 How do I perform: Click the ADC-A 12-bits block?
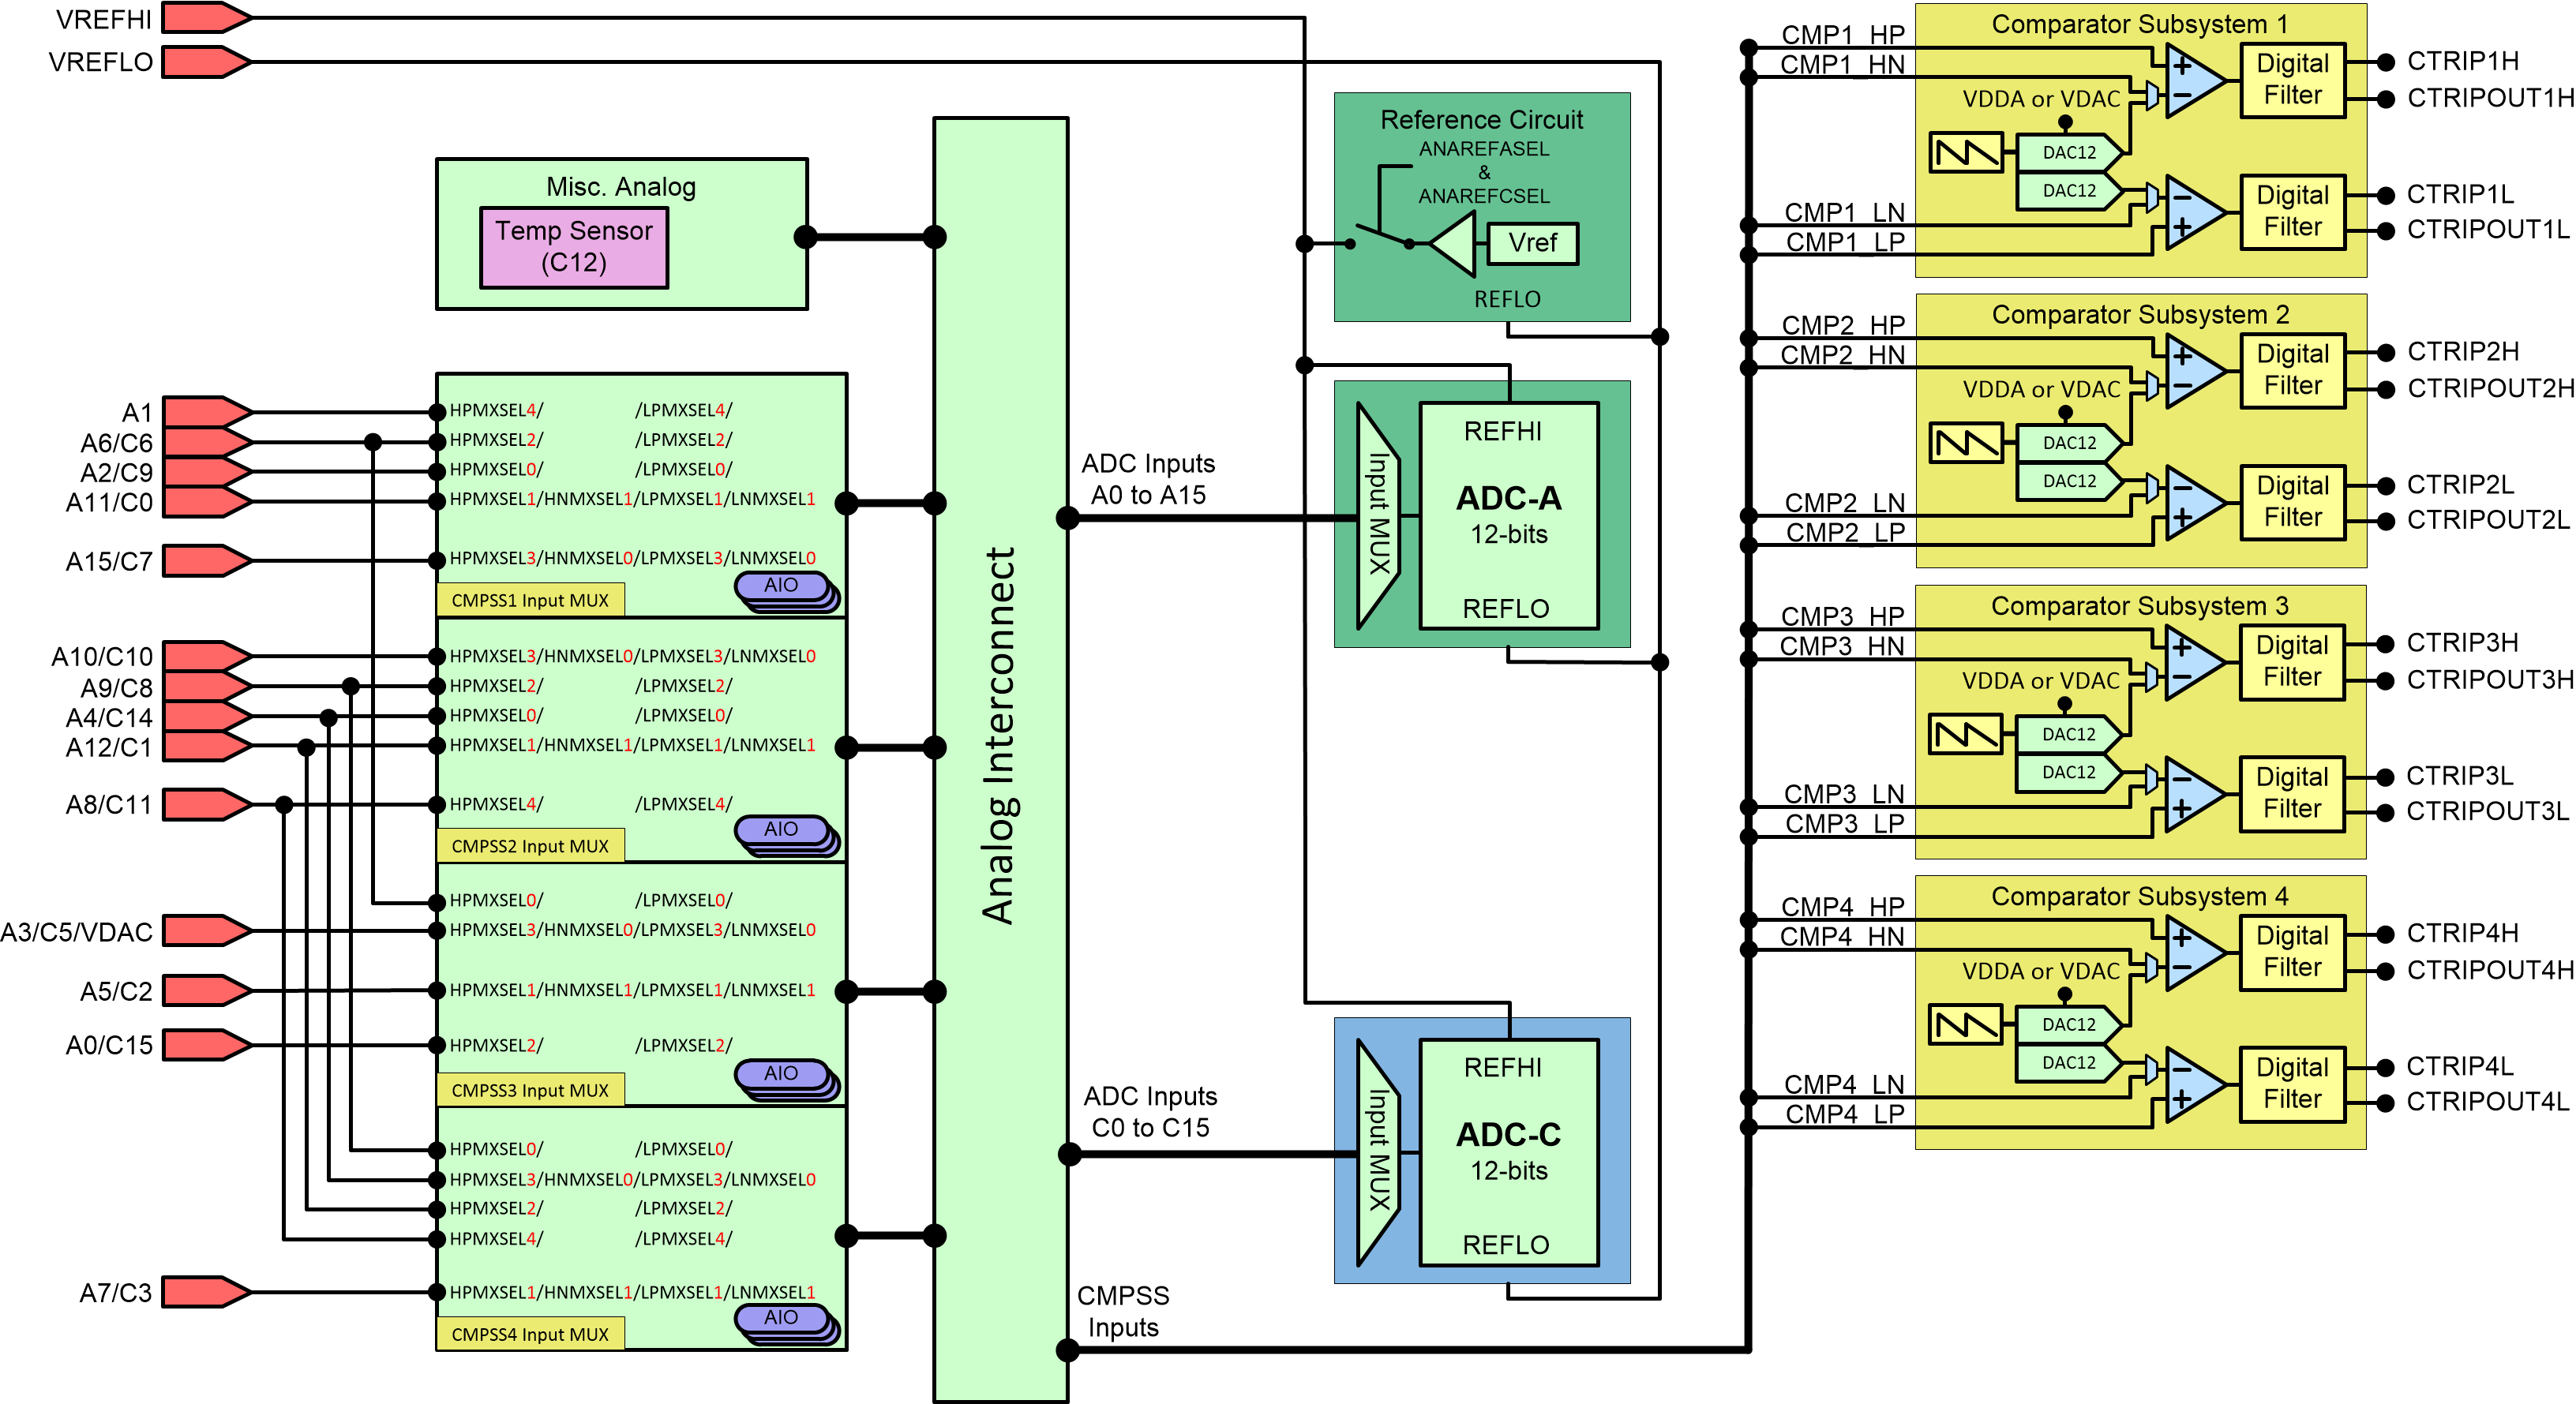[1509, 516]
